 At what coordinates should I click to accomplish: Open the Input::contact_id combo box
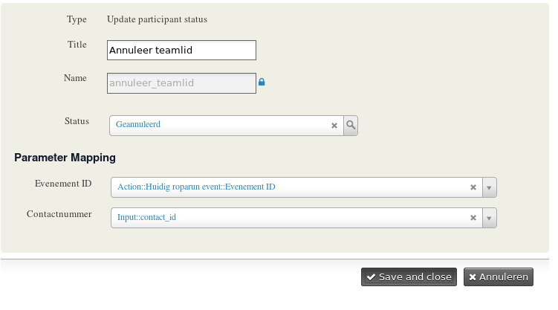[290, 218]
